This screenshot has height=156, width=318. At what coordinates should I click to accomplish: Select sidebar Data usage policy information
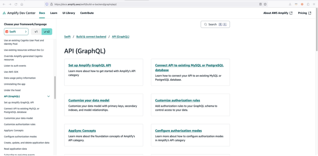pos(20,78)
